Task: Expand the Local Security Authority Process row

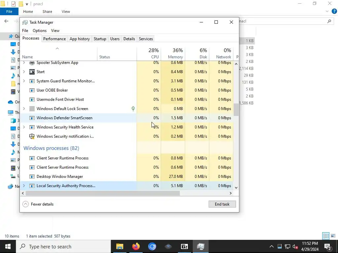Action: [x=24, y=186]
